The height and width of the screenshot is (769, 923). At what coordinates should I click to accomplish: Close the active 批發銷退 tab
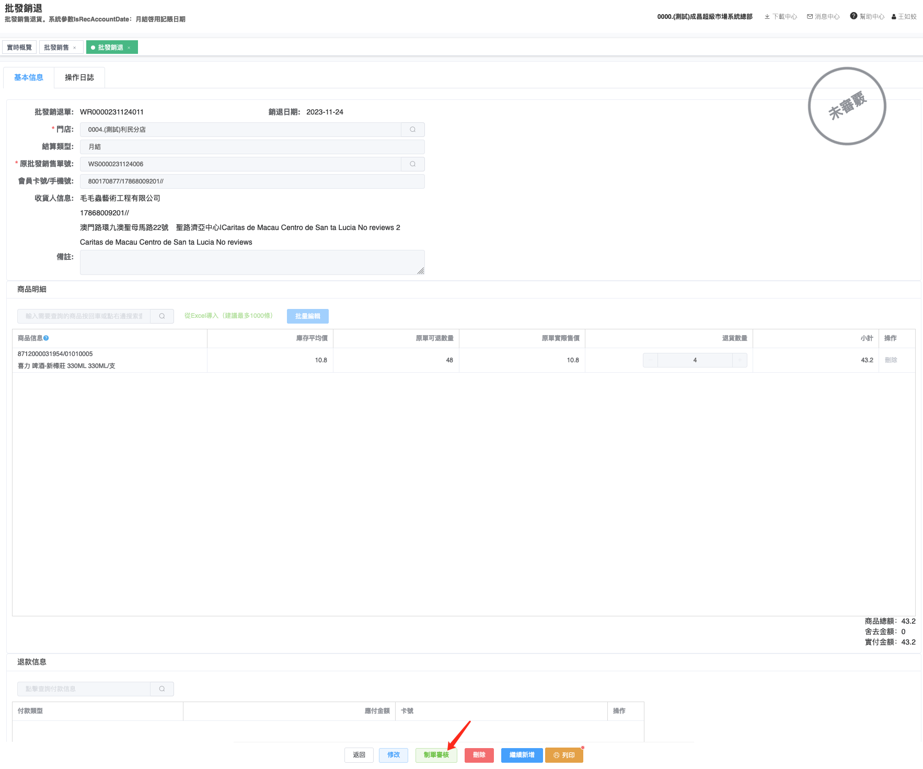click(129, 48)
